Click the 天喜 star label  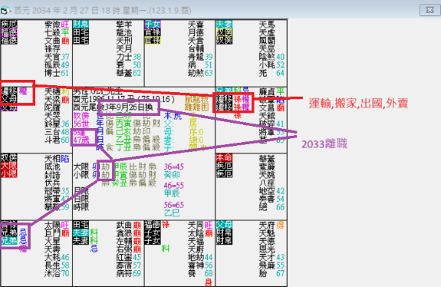click(x=196, y=25)
